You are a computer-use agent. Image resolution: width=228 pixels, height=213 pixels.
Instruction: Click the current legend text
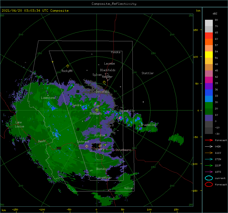pos(220,178)
